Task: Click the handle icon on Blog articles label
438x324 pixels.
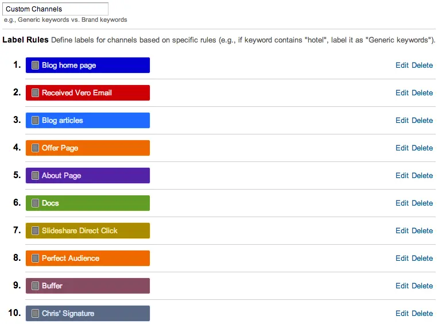Action: pyautogui.click(x=35, y=121)
